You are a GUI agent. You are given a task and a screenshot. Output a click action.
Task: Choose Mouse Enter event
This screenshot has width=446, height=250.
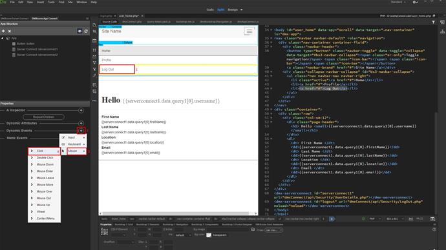[44, 171]
